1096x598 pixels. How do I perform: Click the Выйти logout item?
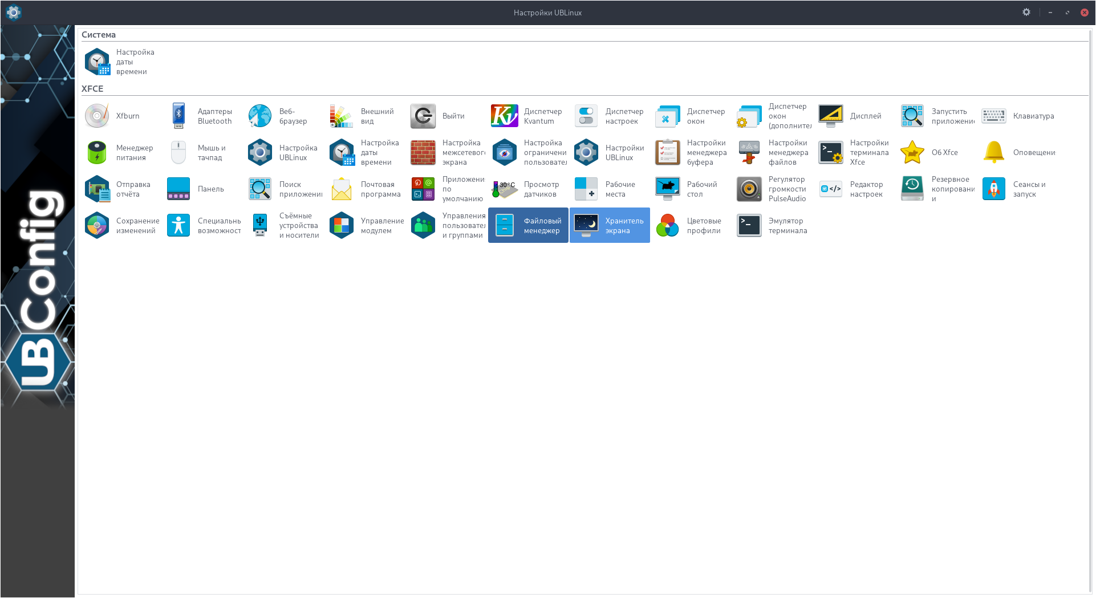pos(447,116)
